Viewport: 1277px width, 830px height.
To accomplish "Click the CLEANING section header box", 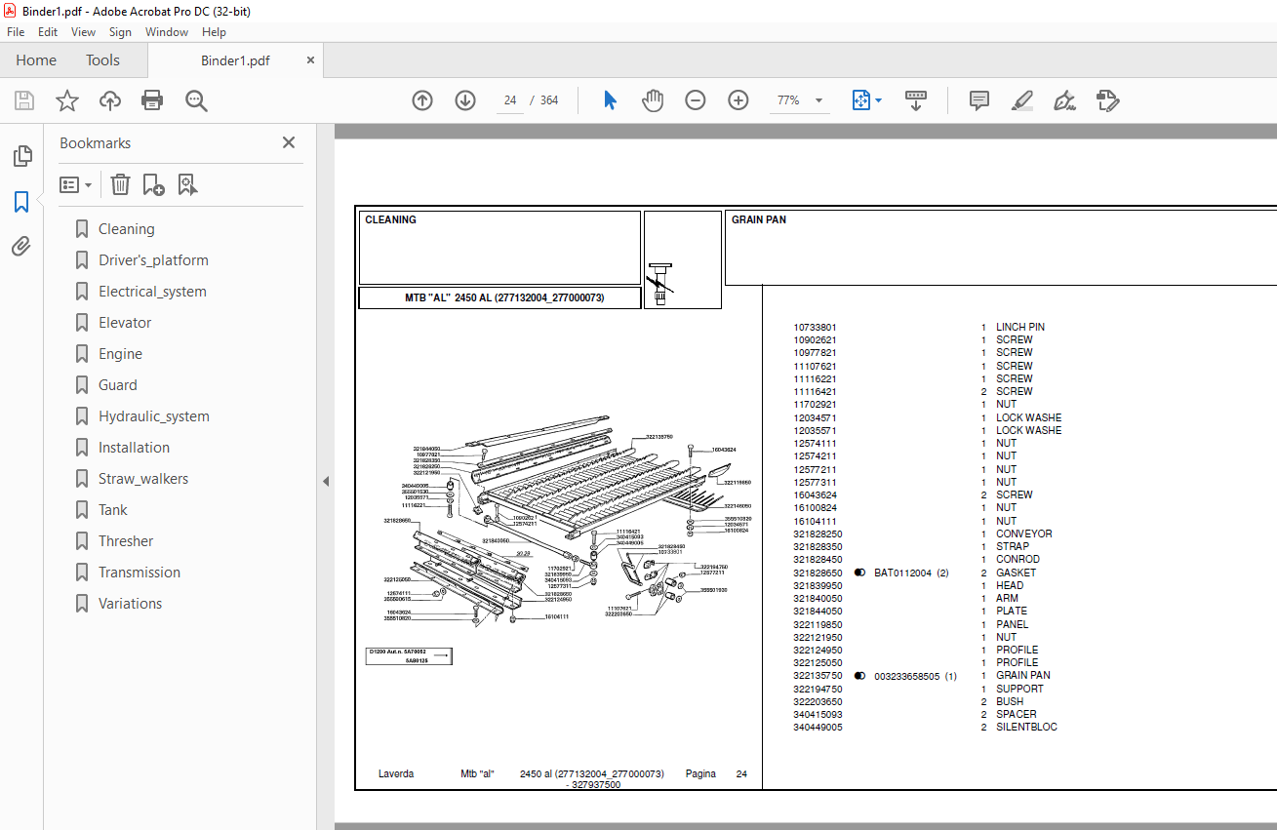I will point(499,248).
